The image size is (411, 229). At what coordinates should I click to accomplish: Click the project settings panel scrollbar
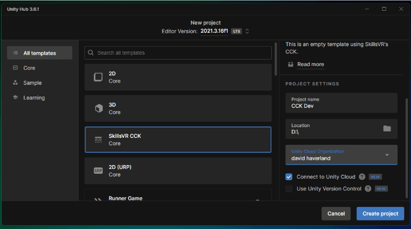[x=407, y=148]
